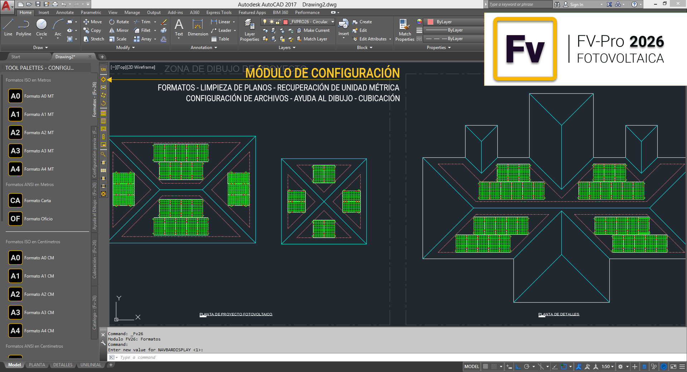Toggle ortho mode in status bar

coord(518,367)
